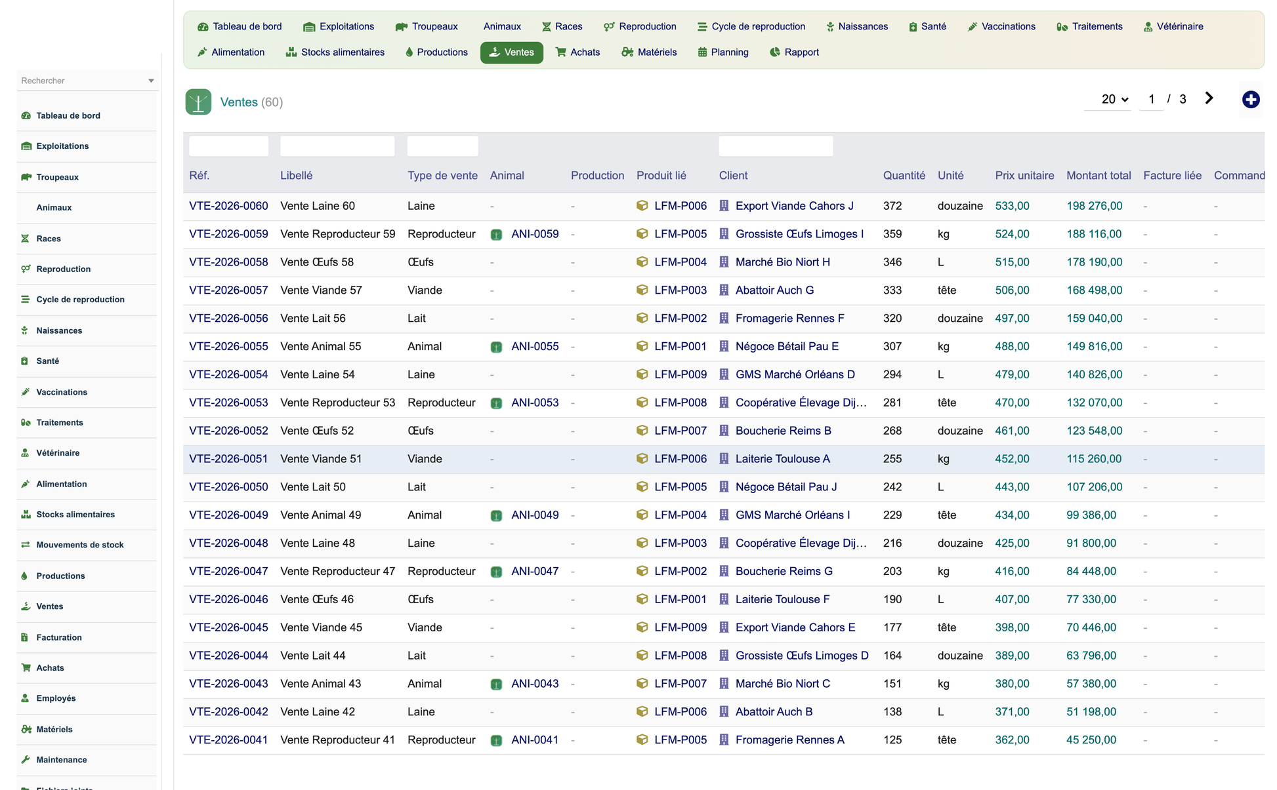1277x790 pixels.
Task: Click the Client column filter field
Action: point(776,146)
